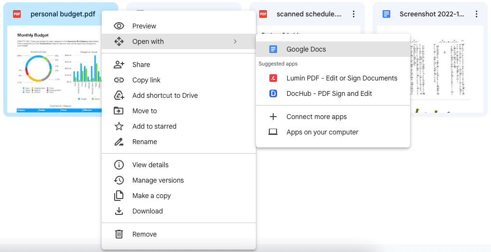
Task: Click the PDF icon of personal budget.pdf
Action: (17, 14)
